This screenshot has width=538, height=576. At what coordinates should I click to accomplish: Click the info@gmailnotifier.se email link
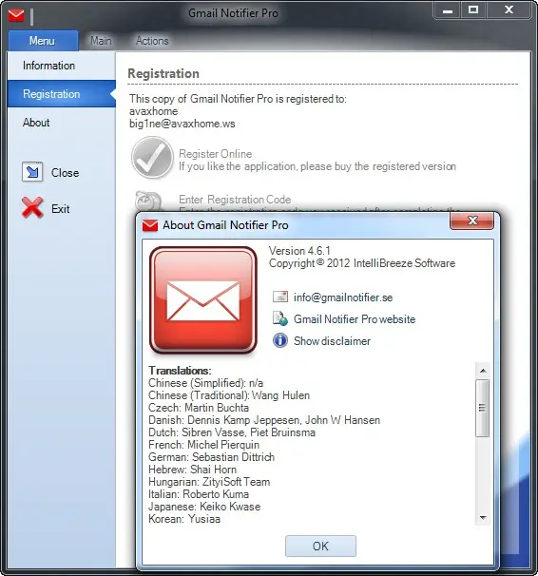pyautogui.click(x=343, y=298)
